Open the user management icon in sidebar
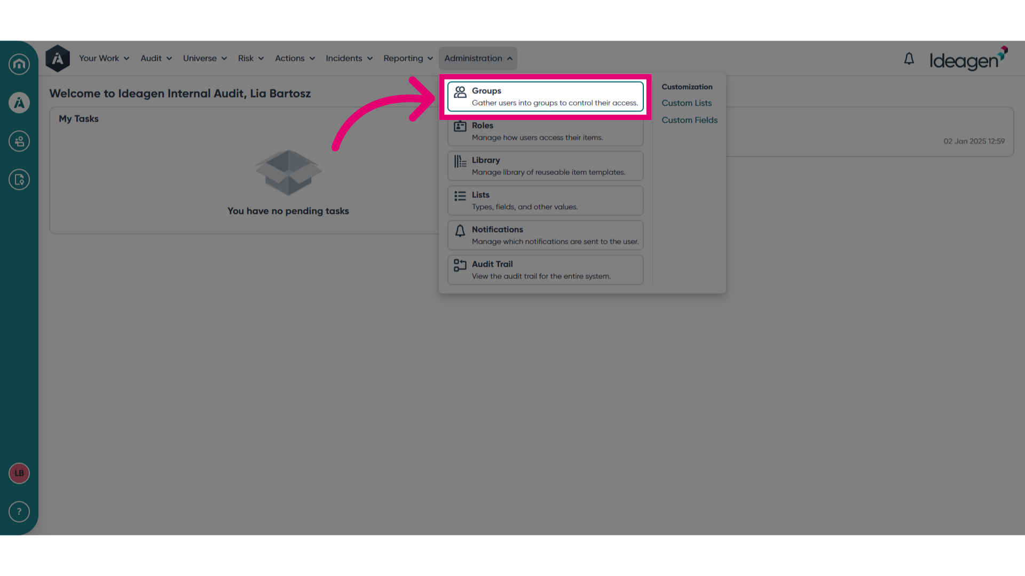1025x576 pixels. pos(19,141)
